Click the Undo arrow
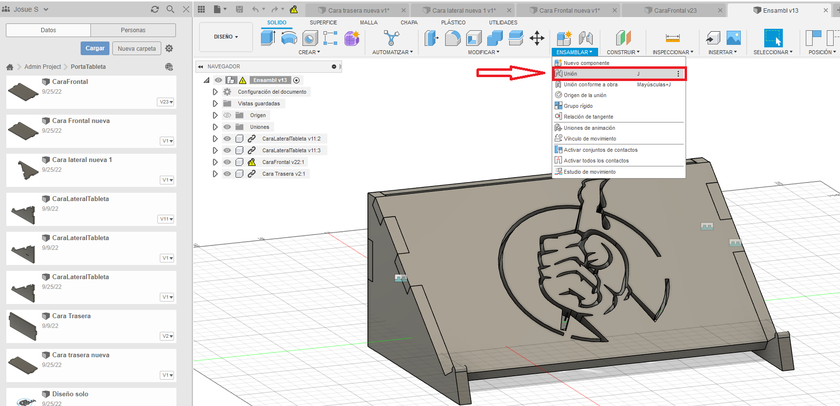840x406 pixels. point(255,9)
